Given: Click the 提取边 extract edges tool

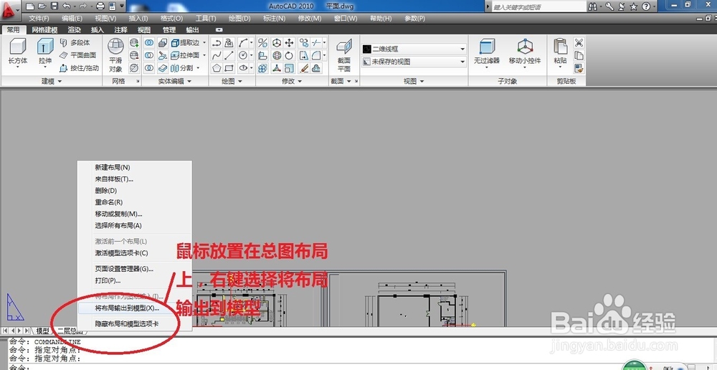Looking at the screenshot, I should pos(186,42).
